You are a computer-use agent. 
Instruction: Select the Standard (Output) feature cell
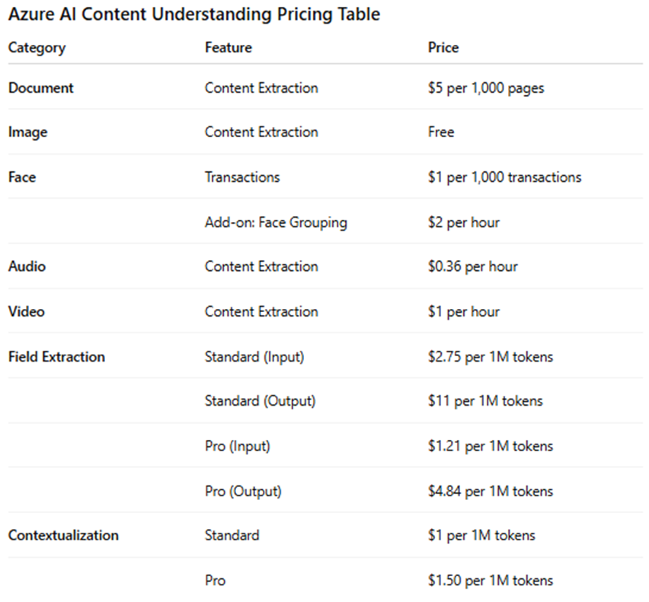tap(261, 402)
